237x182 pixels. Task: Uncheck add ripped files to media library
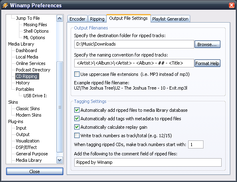[x=77, y=110]
